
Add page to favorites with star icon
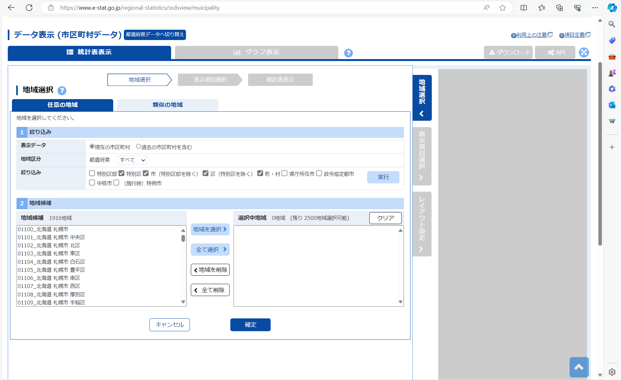point(502,8)
